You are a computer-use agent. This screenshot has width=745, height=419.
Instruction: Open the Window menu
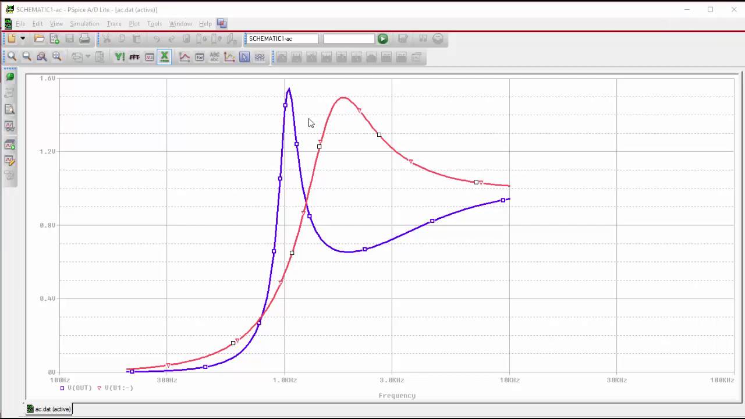180,24
